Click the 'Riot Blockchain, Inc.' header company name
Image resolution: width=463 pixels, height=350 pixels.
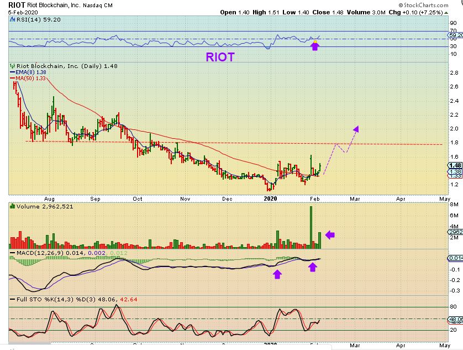pos(54,6)
